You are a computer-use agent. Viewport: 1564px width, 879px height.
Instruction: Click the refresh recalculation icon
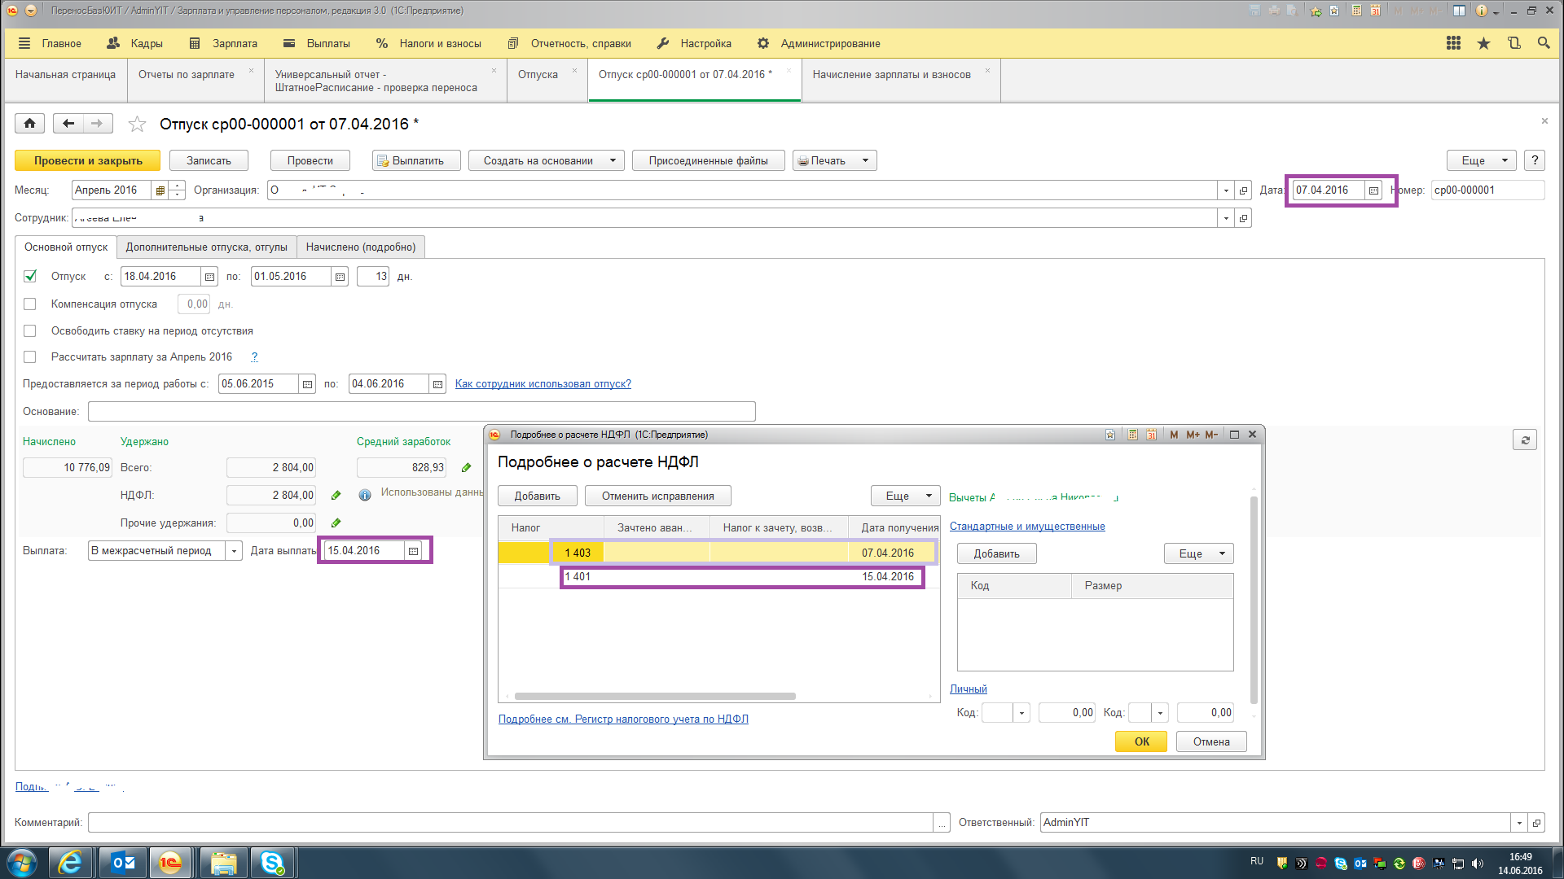(1525, 440)
